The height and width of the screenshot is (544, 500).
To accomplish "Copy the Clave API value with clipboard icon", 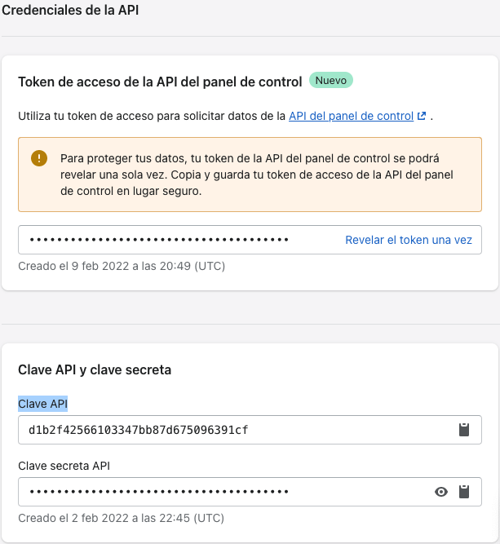I will tap(464, 430).
